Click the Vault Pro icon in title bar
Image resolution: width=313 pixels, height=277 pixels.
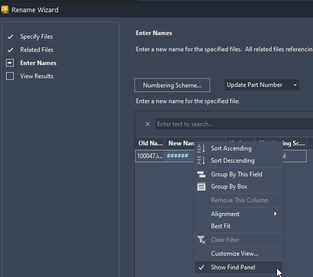(5, 10)
